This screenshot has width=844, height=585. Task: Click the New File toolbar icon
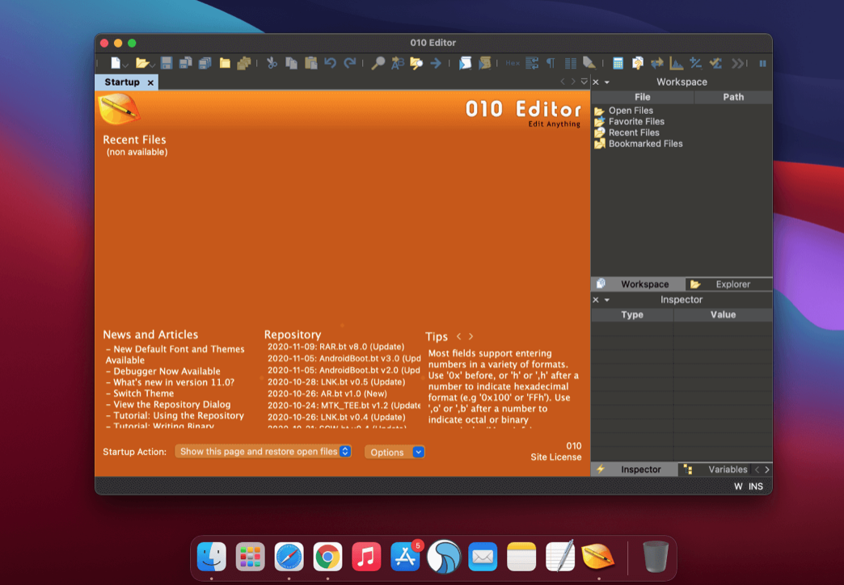coord(116,63)
